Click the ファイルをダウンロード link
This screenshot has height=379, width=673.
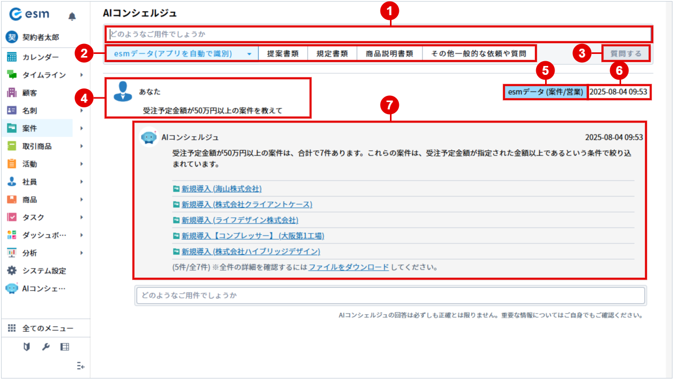349,267
